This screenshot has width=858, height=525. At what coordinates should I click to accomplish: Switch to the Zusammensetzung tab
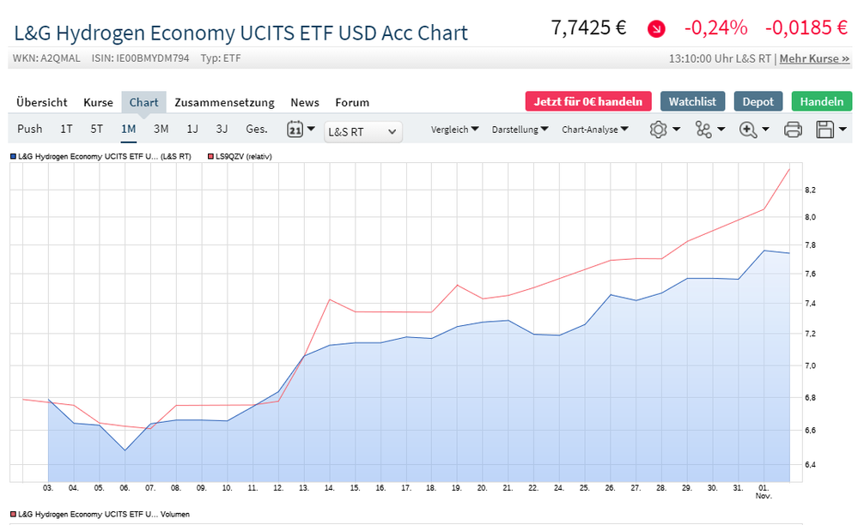224,102
